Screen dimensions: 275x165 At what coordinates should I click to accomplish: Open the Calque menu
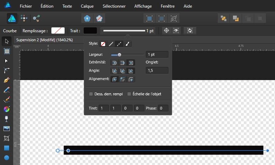click(87, 6)
